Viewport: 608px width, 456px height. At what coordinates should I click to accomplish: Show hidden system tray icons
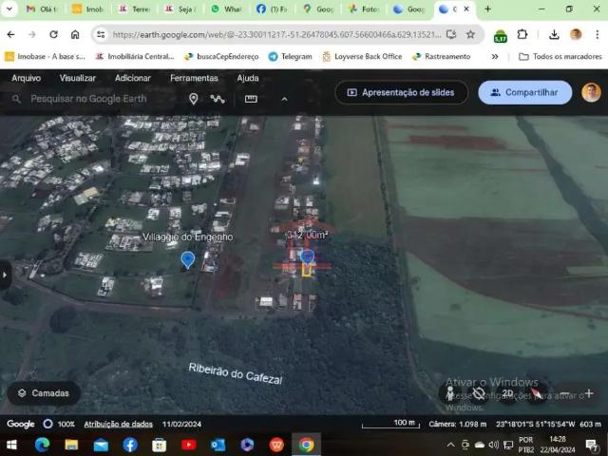450,445
